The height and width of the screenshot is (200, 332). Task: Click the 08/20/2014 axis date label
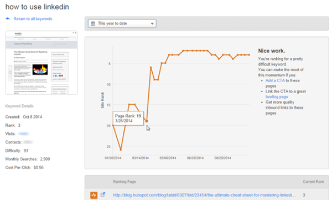click(x=222, y=158)
